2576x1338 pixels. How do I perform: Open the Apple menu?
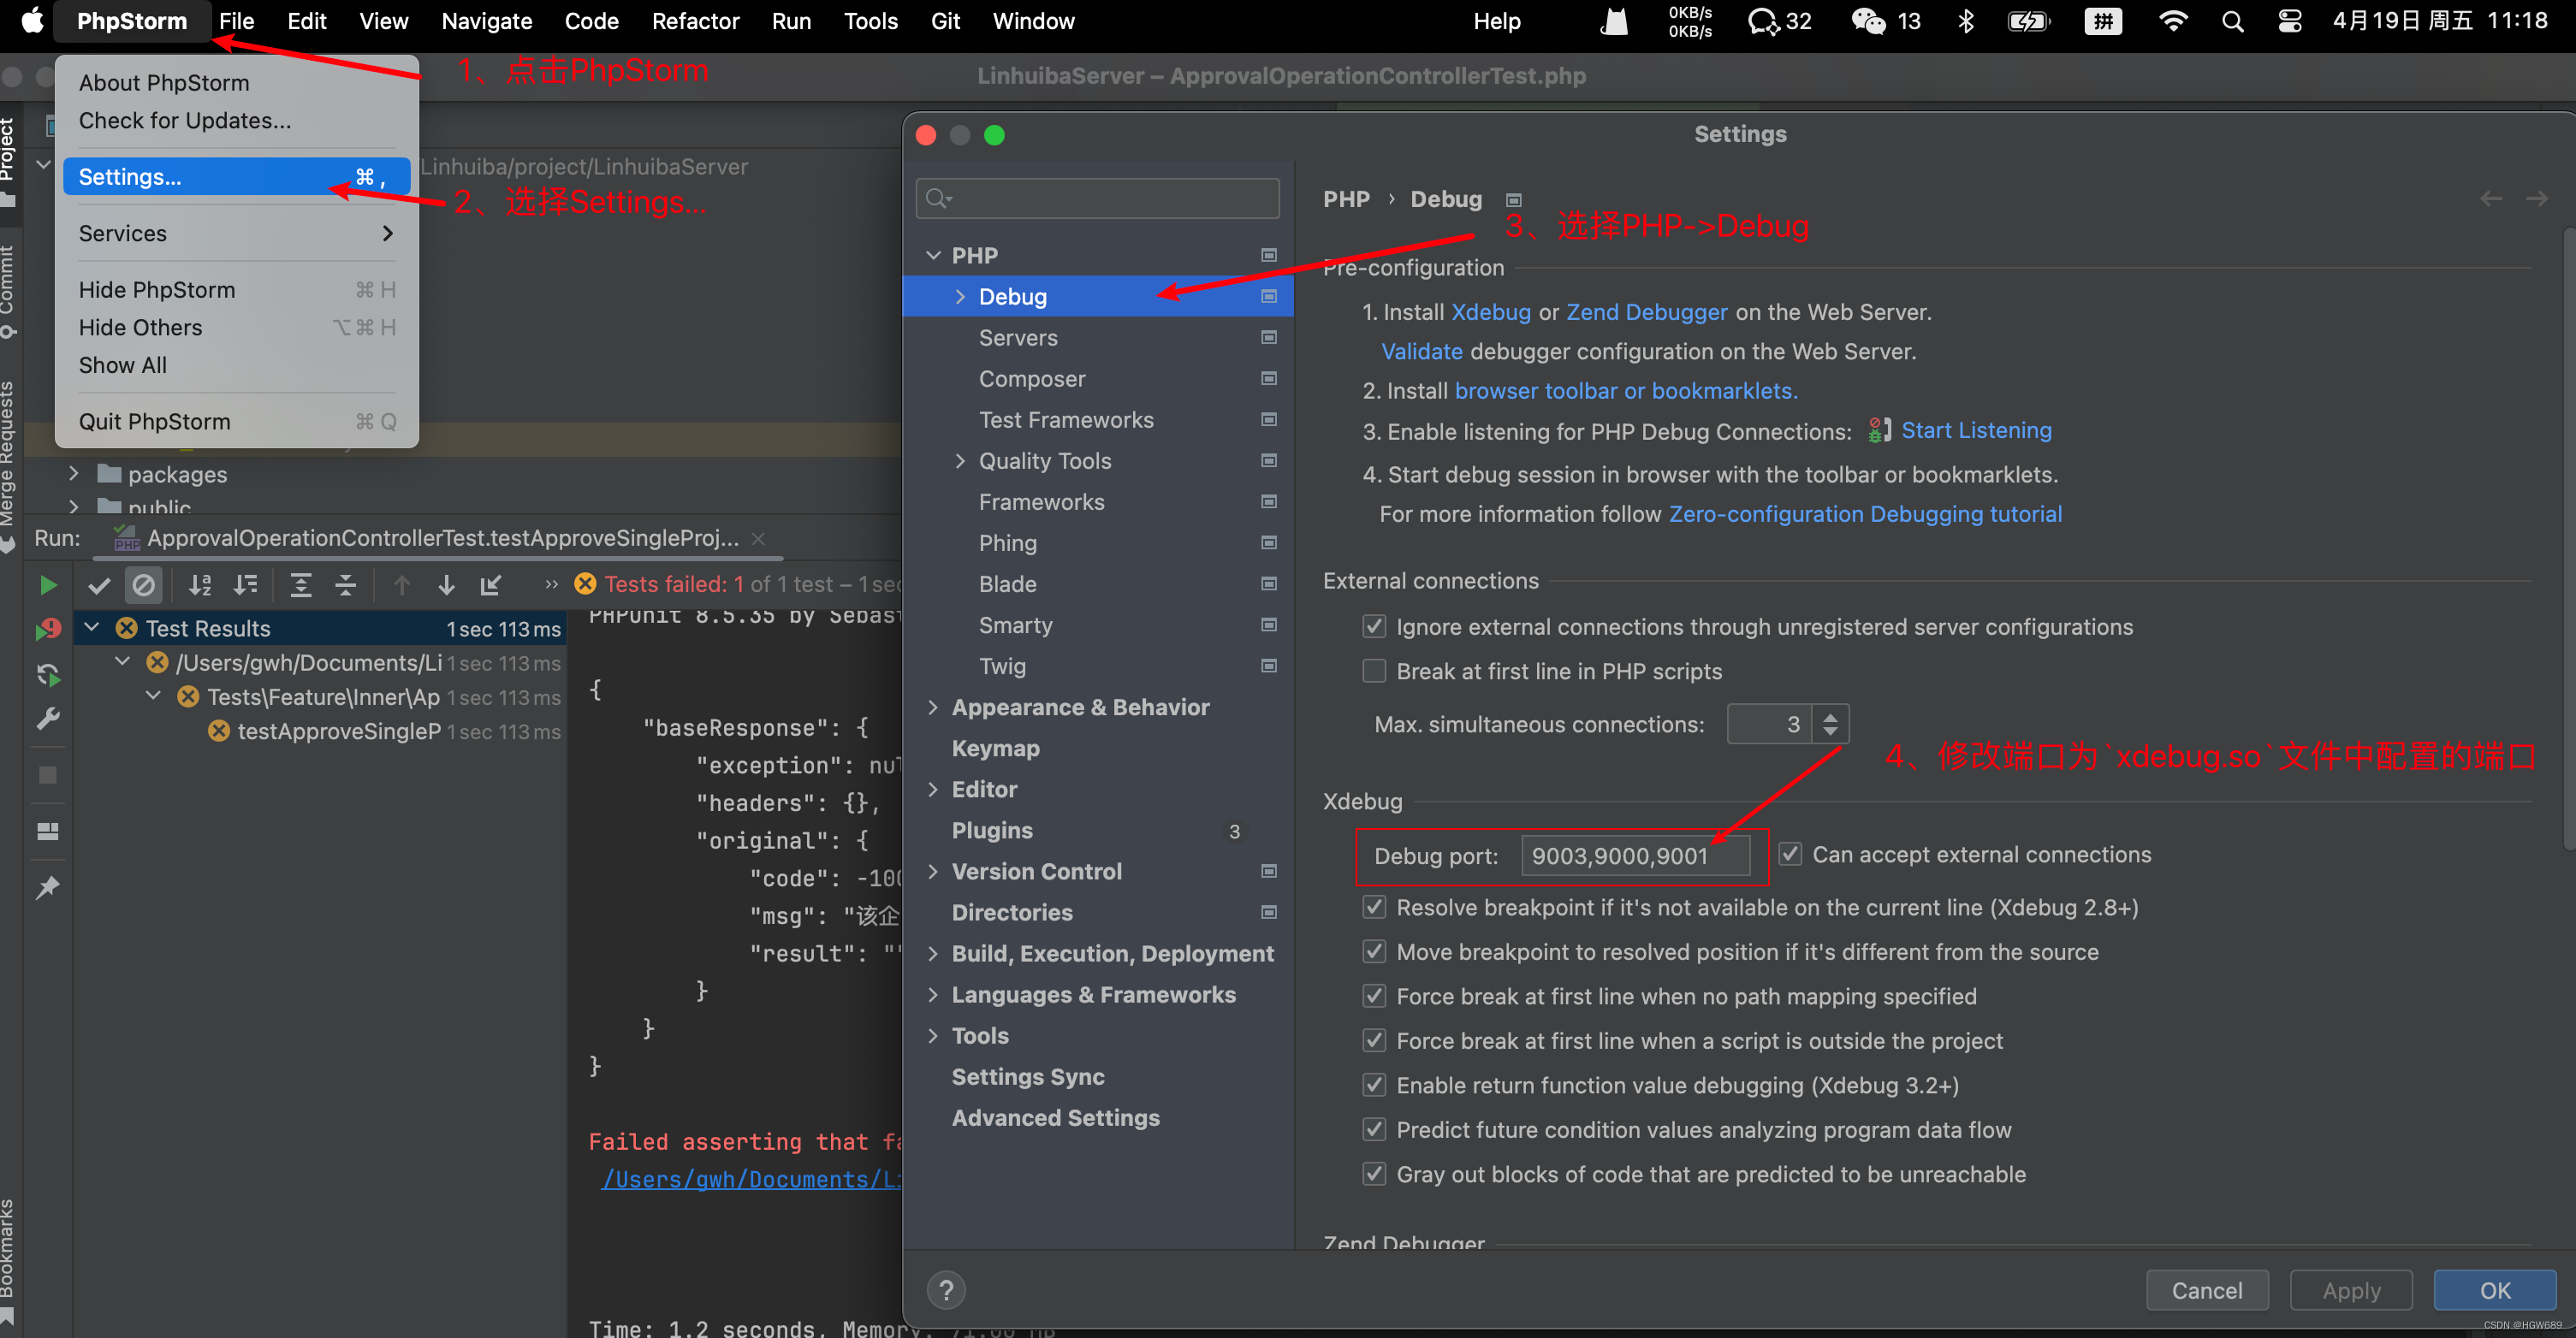coord(32,21)
